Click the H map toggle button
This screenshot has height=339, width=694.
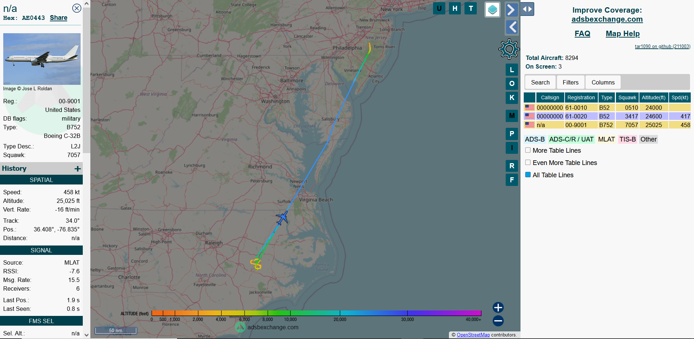pos(455,8)
